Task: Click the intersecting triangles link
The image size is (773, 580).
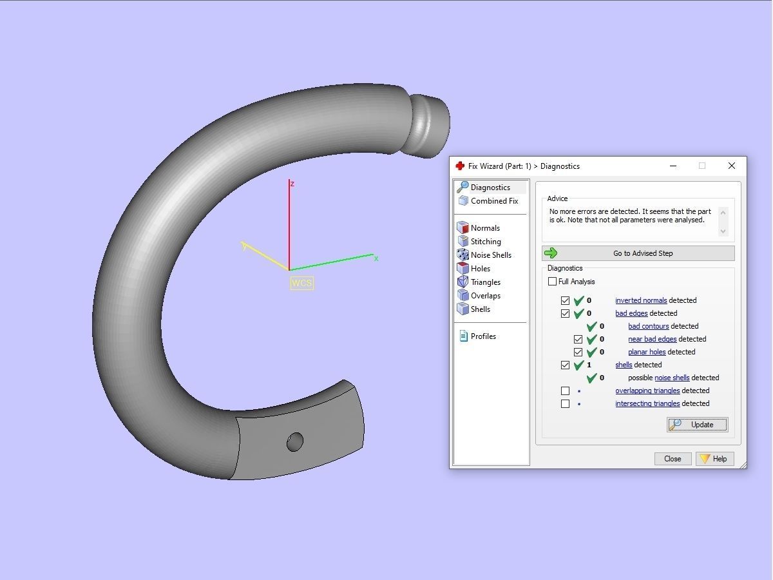Action: tap(647, 403)
